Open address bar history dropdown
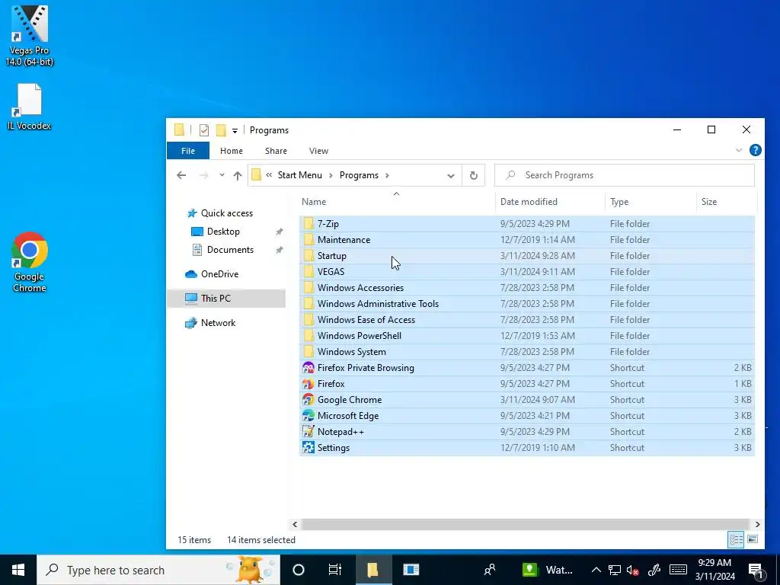Viewport: 780px width, 585px height. click(451, 176)
